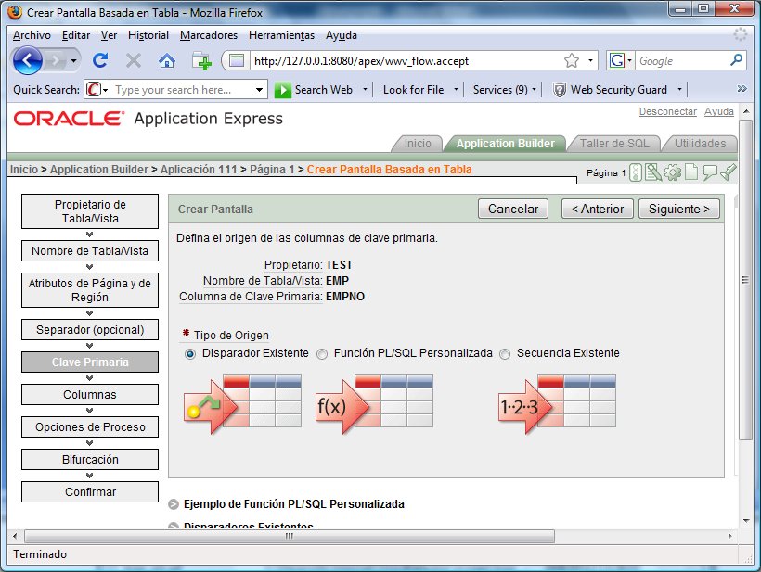Click the vertical scrollbar thumb

(x=745, y=280)
